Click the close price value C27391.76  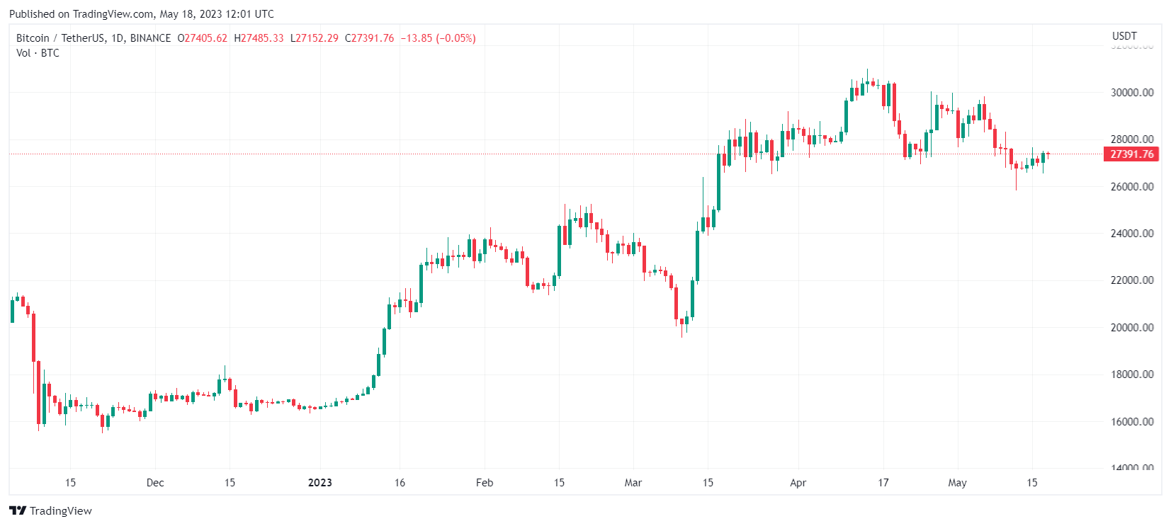369,38
